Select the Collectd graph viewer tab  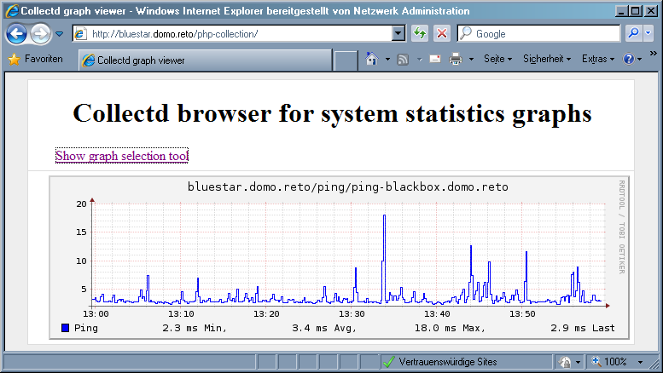pyautogui.click(x=205, y=60)
